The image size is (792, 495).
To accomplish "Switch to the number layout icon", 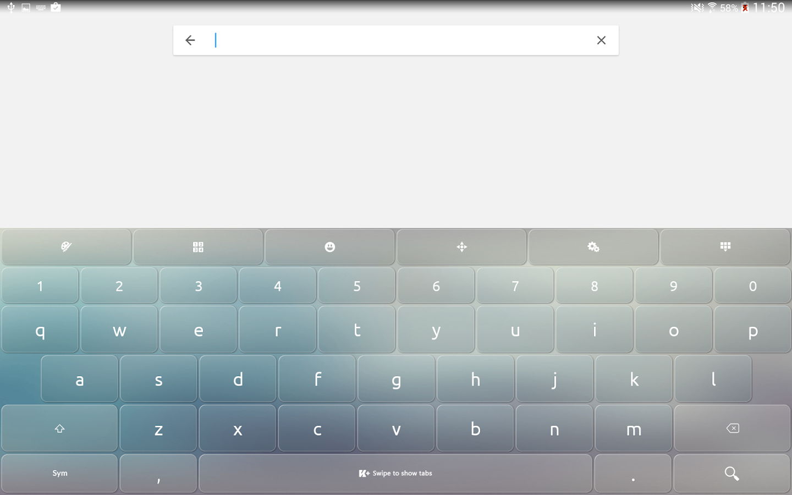I will [x=198, y=247].
